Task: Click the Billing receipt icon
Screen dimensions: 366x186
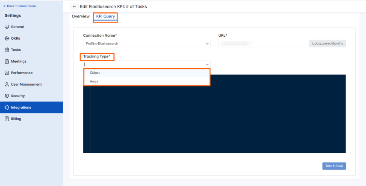Action: 7,119
